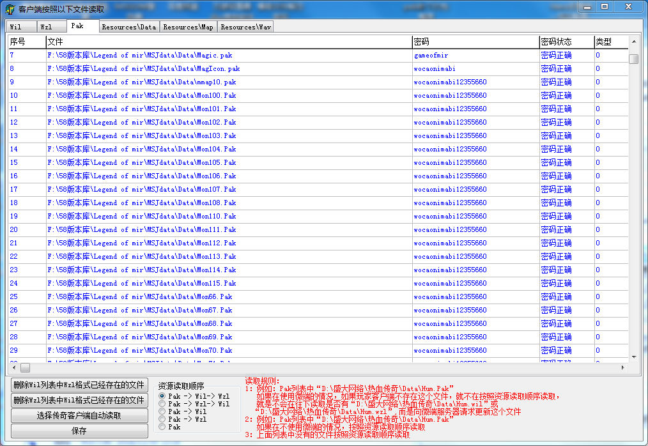Click horizontal scrollbar left arrow

pos(14,367)
